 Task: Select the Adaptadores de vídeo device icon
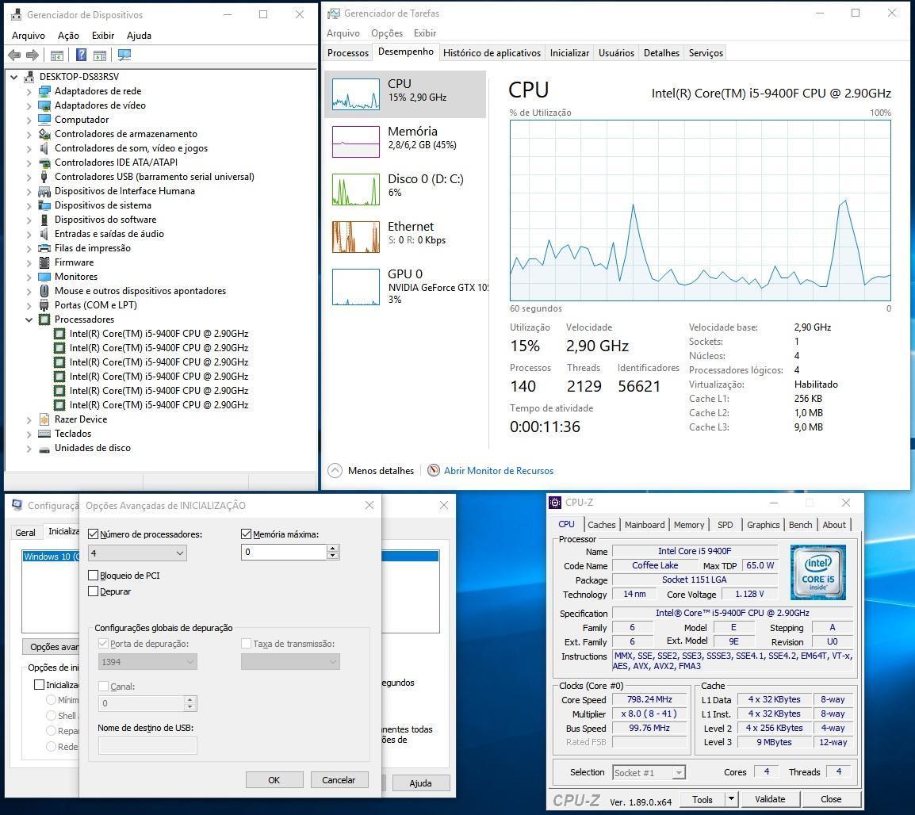[x=44, y=105]
